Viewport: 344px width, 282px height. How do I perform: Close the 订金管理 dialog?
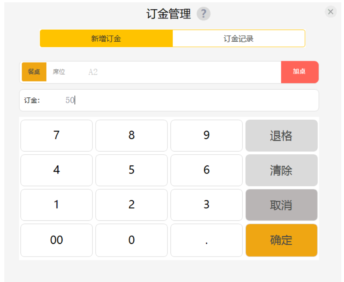331,12
